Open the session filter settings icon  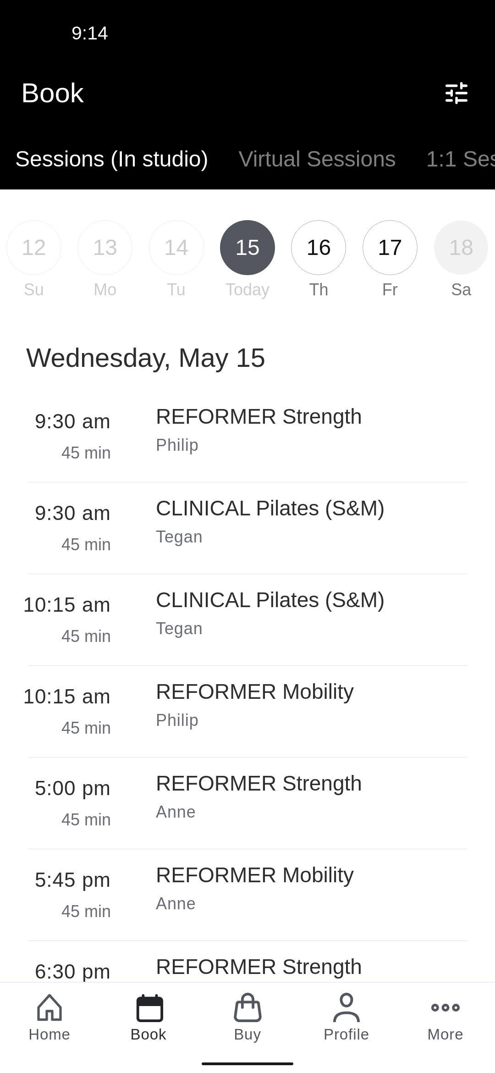[456, 93]
